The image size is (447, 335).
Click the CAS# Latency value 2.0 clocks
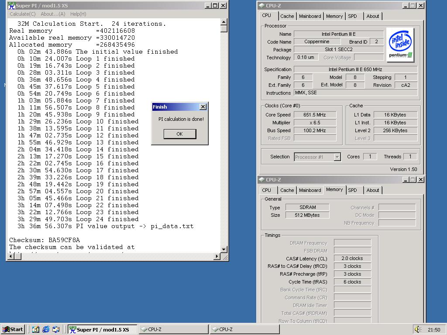click(352, 258)
